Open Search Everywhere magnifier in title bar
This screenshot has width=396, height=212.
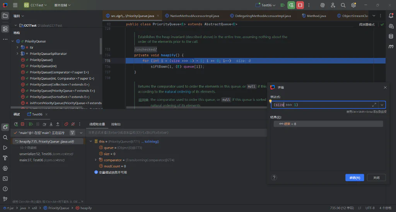[x=343, y=5]
